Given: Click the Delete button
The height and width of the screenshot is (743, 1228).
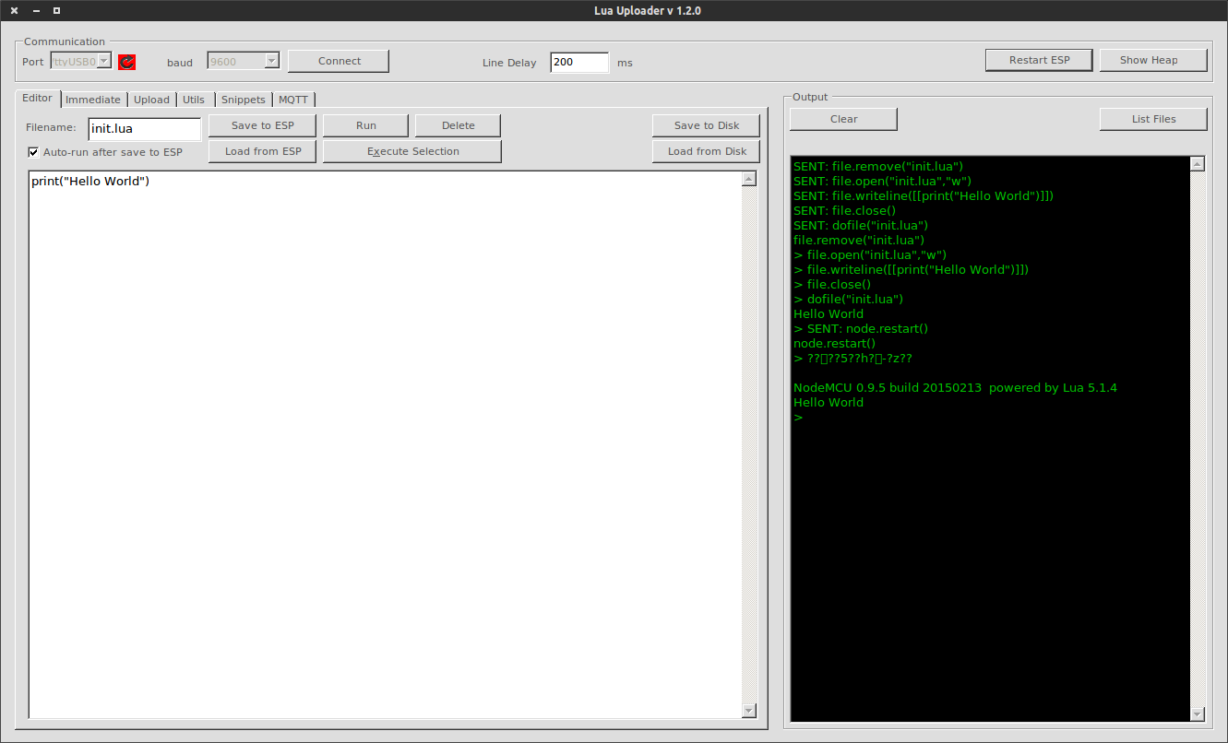Looking at the screenshot, I should coord(459,125).
